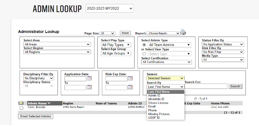Screen dimensions: 259x126
Task: Click Email Selected Admins button
Action: 36,116
